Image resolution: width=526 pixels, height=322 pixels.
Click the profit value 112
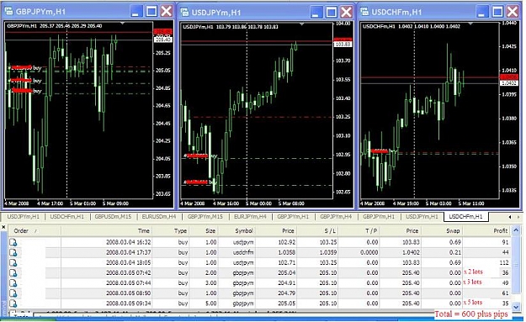click(504, 262)
